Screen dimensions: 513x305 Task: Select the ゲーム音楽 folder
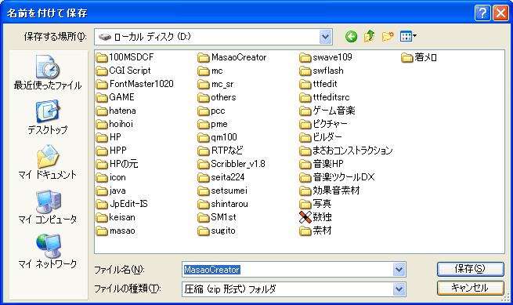[327, 111]
